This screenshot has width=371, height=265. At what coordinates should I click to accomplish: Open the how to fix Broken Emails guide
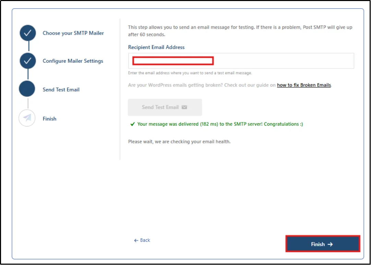304,85
